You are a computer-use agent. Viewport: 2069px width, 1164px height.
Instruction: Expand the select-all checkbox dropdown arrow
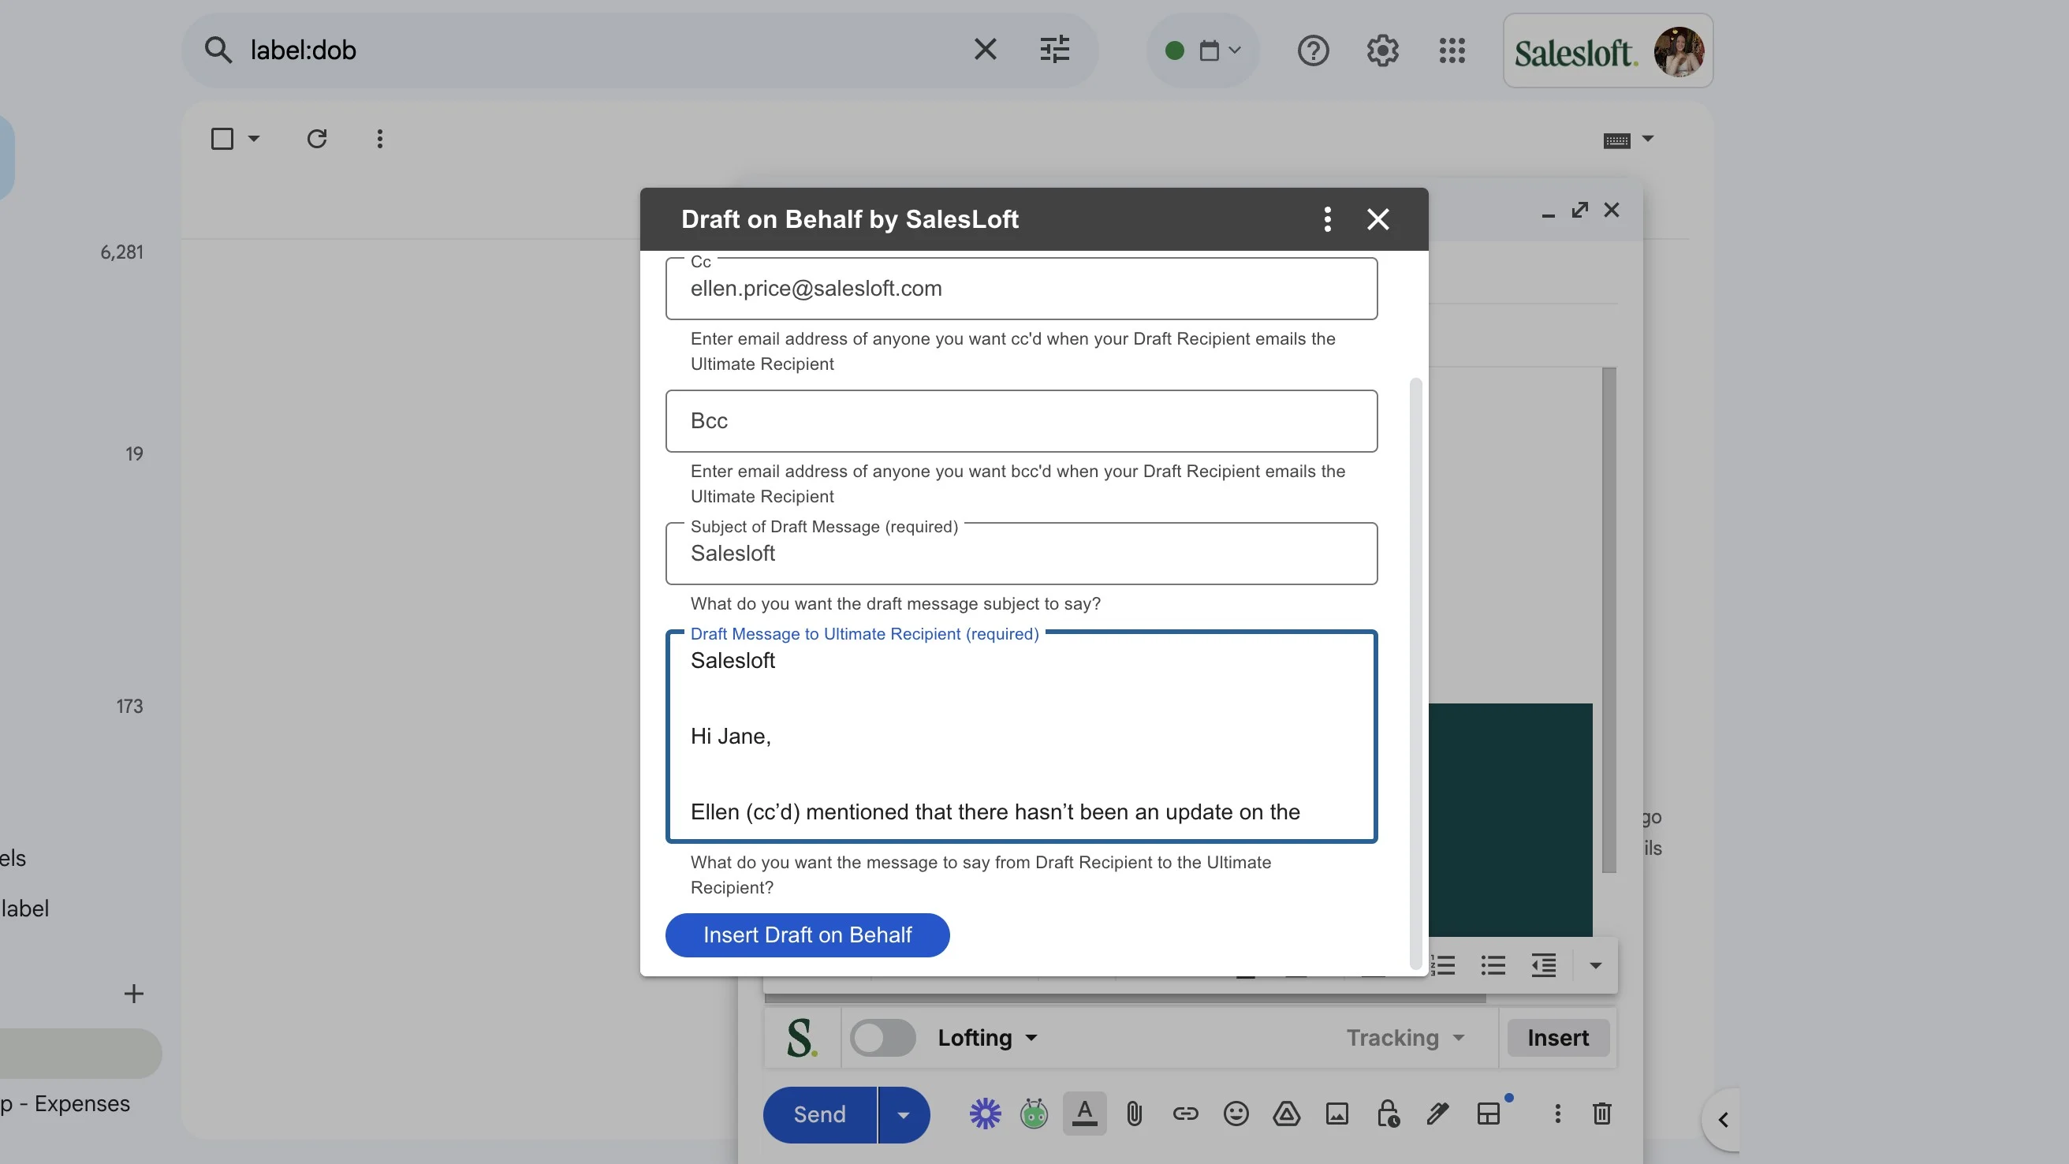(254, 139)
